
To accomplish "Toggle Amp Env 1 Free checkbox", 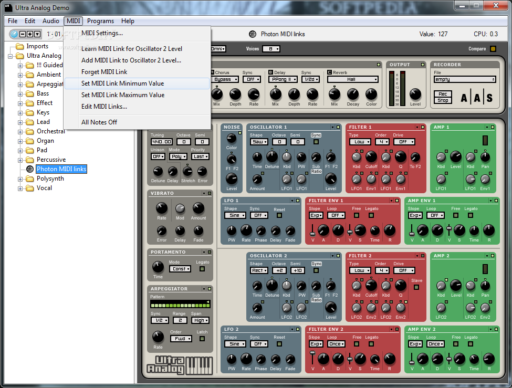I will [456, 215].
